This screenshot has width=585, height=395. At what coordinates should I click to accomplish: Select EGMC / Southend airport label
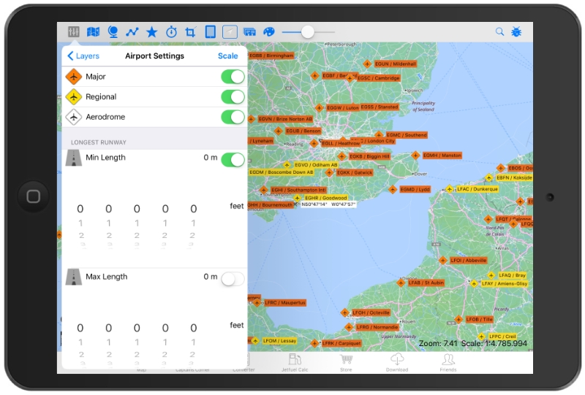tap(407, 135)
